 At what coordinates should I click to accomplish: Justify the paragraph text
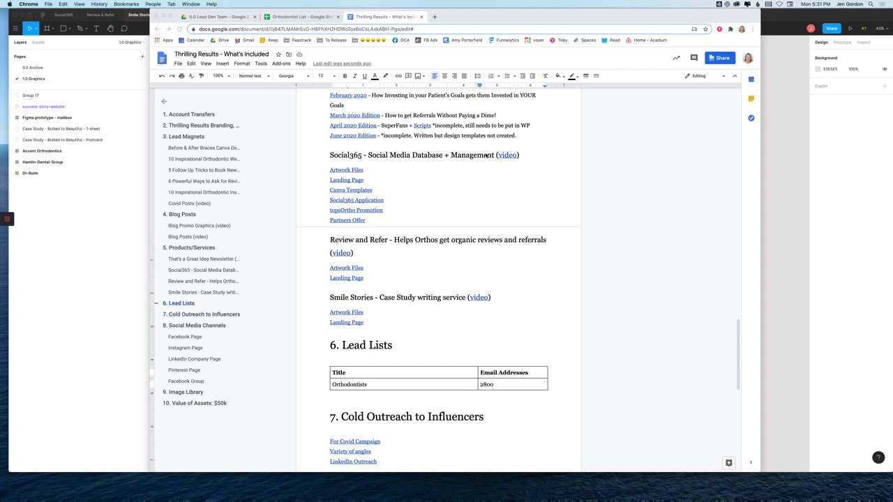(x=464, y=76)
